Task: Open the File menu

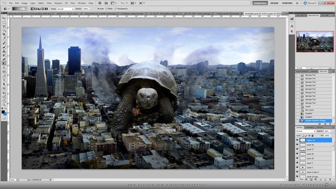Action: click(10, 3)
